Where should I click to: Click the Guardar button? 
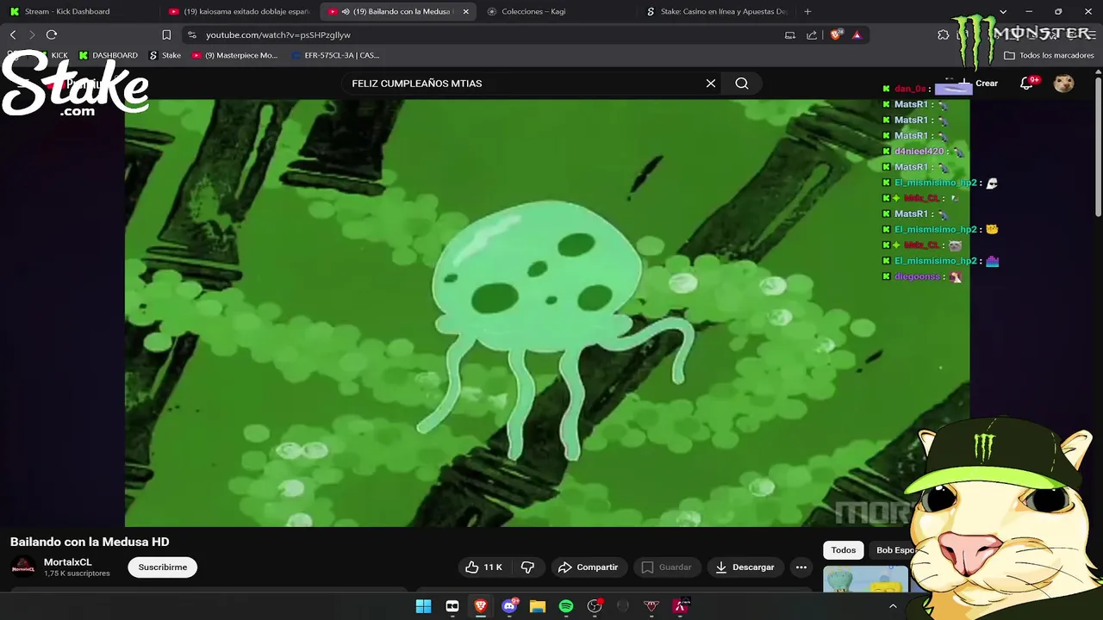(x=667, y=567)
